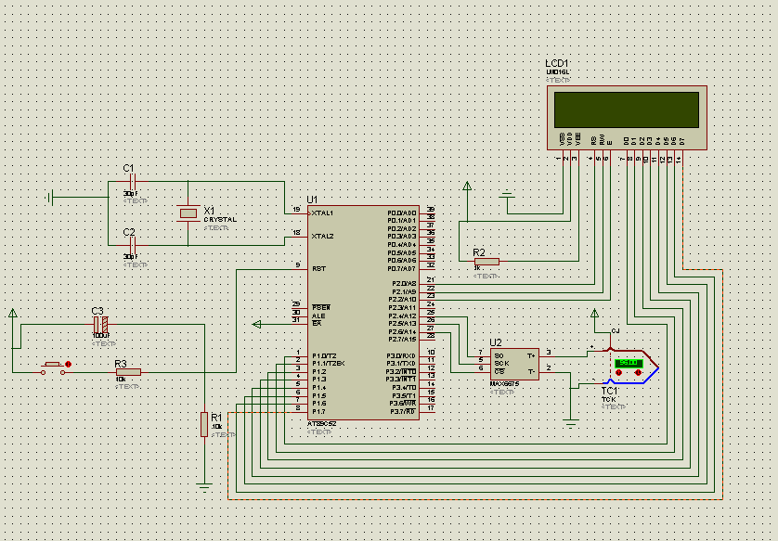The image size is (778, 541).
Task: Click the U1 reference label
Action: [312, 200]
